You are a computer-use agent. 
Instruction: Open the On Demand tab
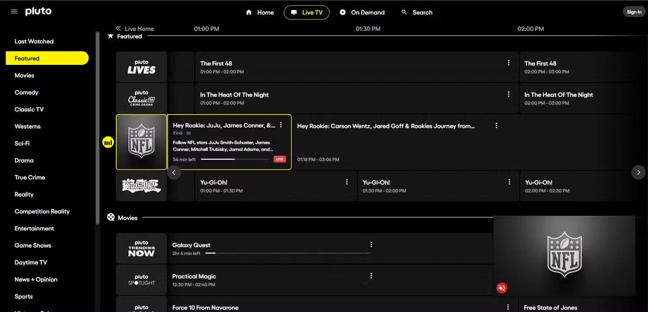click(362, 13)
